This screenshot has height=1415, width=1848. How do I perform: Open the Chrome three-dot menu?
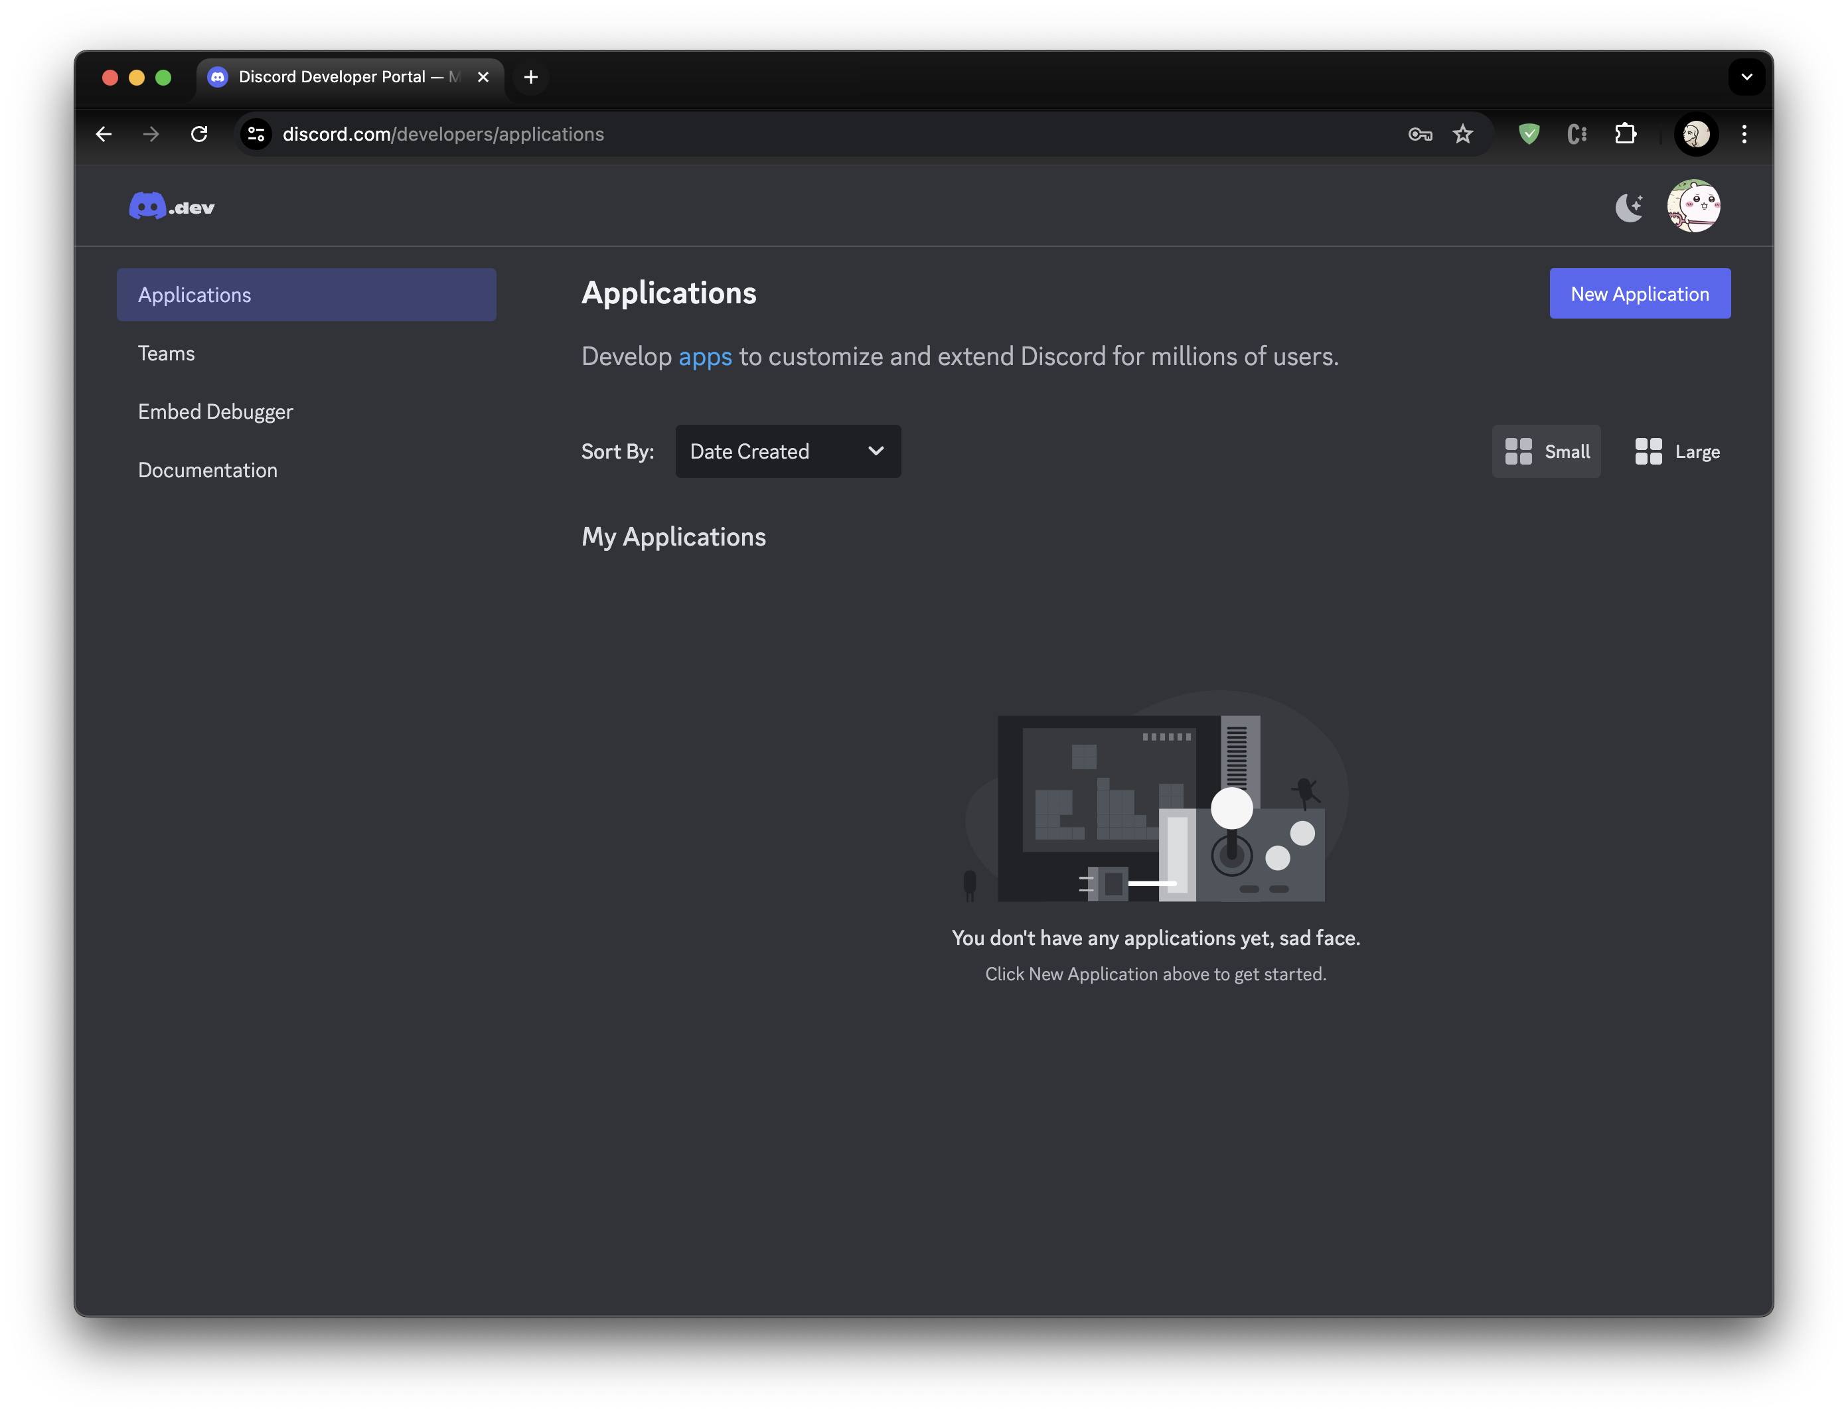[1744, 134]
